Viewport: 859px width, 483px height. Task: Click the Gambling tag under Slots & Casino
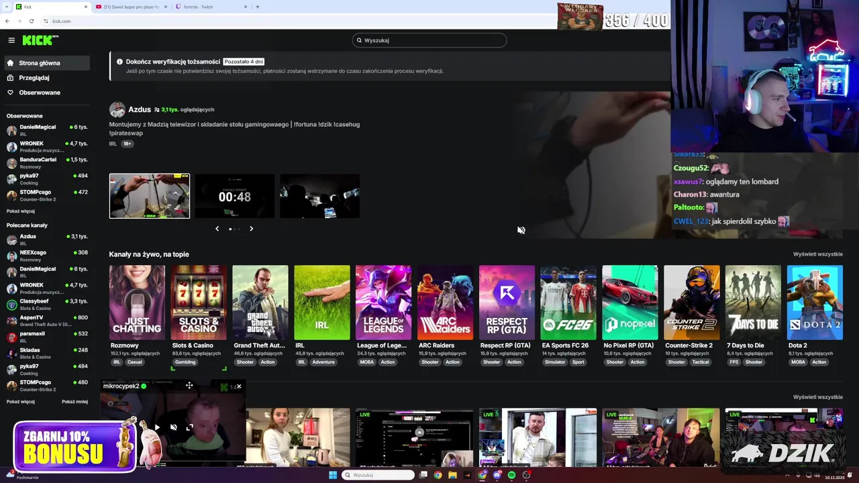[x=185, y=362]
